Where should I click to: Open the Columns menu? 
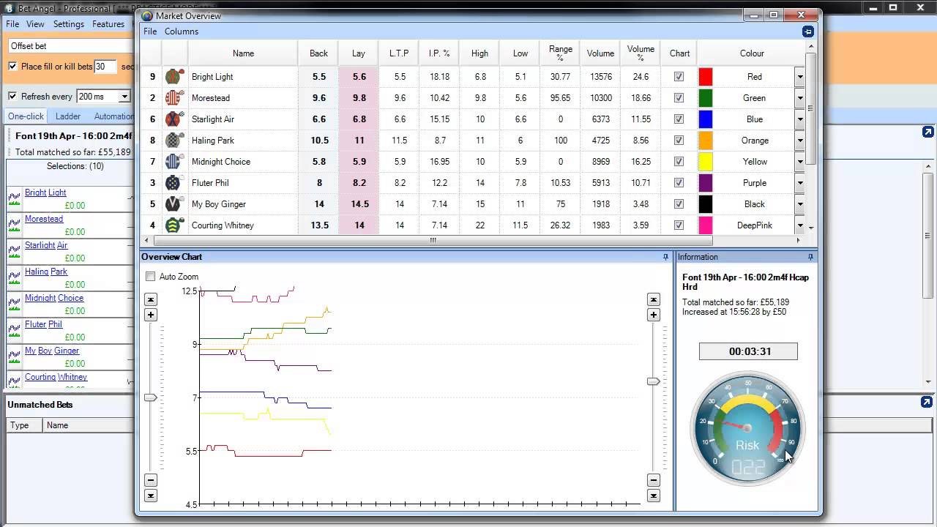[x=182, y=31]
